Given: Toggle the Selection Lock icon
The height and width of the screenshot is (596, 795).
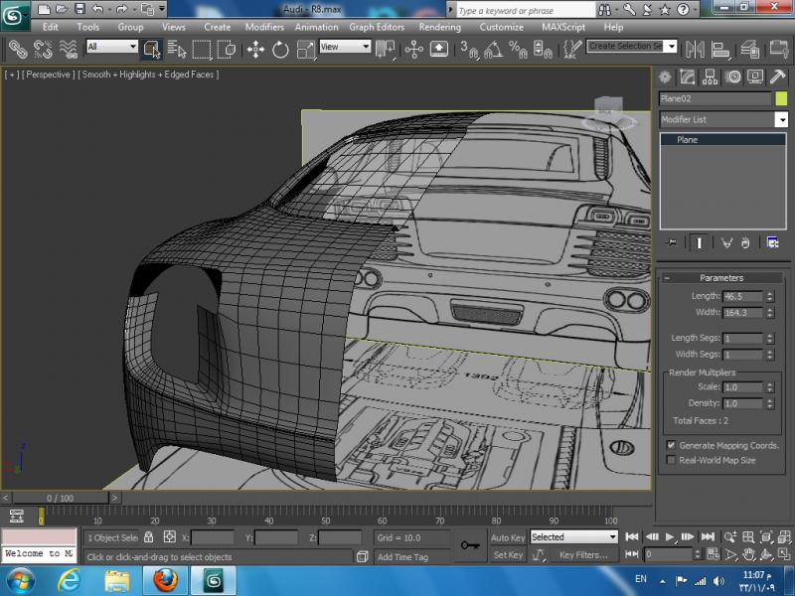Looking at the screenshot, I should tap(148, 536).
